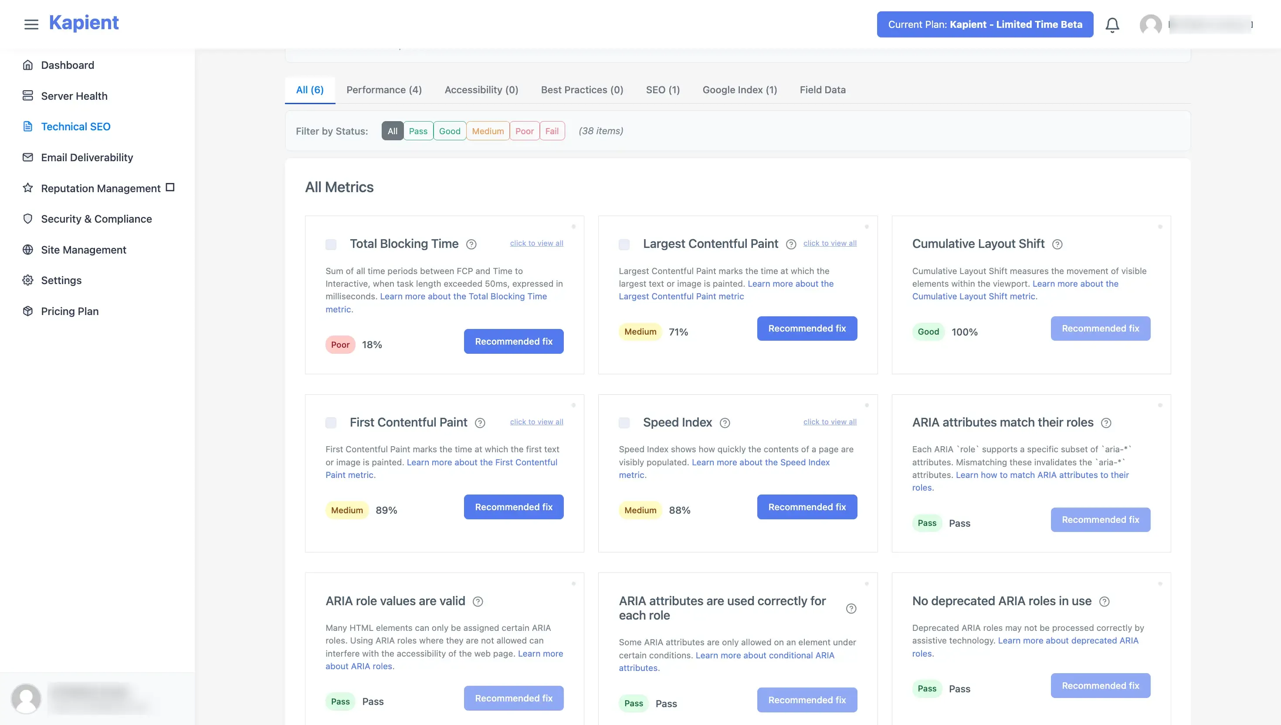Go to Server Health in sidebar
The image size is (1281, 725).
coord(74,95)
